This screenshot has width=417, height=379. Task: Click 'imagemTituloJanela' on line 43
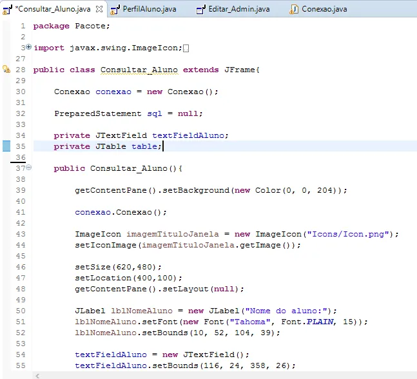173,234
